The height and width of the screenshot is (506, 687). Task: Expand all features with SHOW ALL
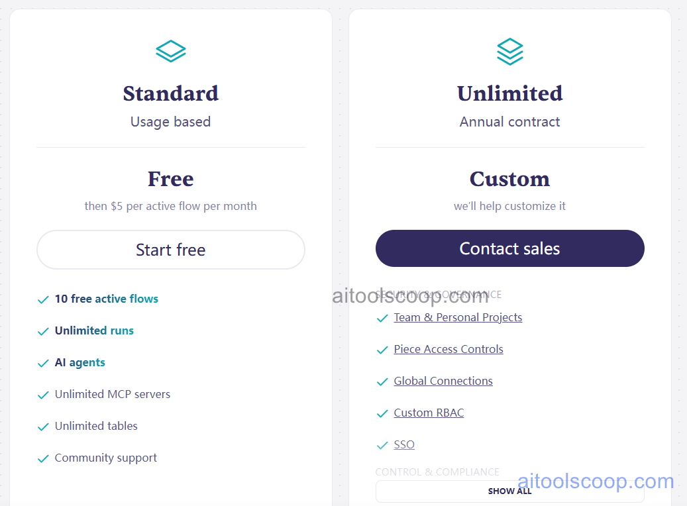point(509,491)
